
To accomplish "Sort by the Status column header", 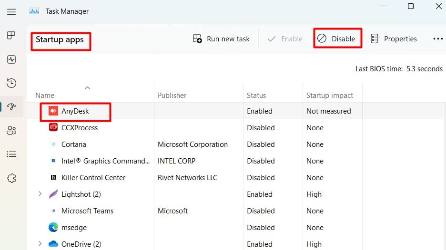I will click(x=256, y=96).
